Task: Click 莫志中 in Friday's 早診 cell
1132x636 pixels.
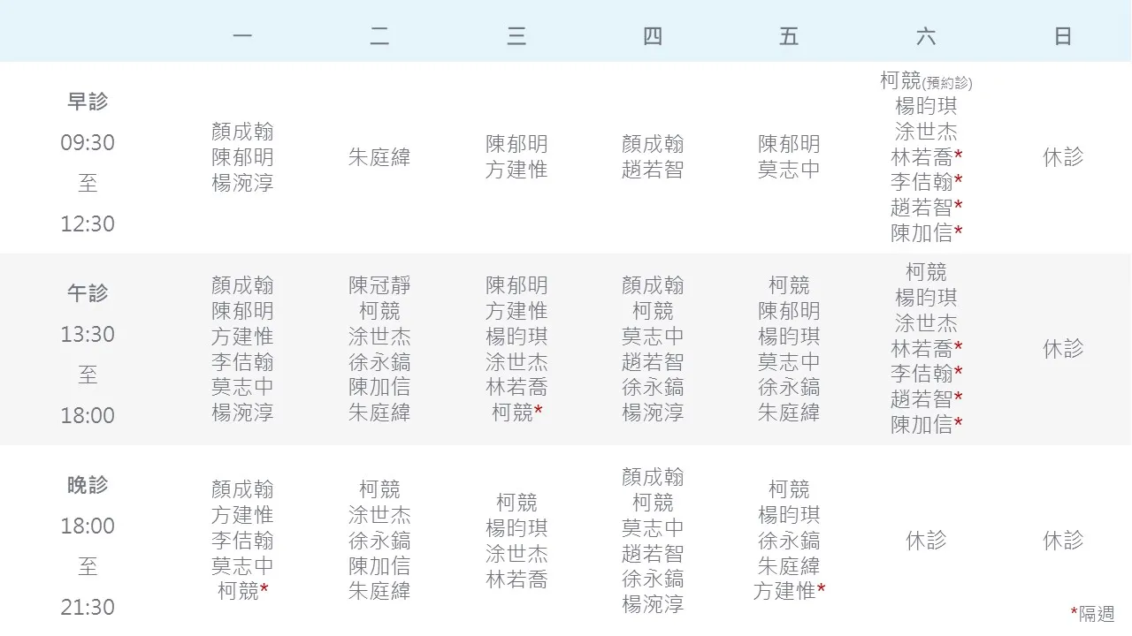Action: click(789, 170)
